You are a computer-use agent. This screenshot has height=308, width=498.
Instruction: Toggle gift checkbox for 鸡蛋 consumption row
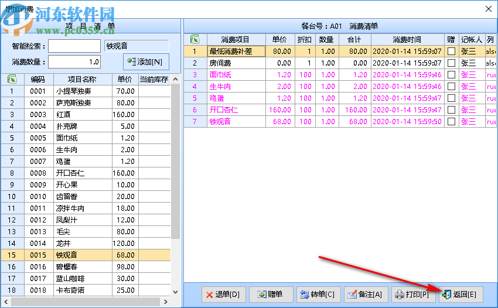451,98
